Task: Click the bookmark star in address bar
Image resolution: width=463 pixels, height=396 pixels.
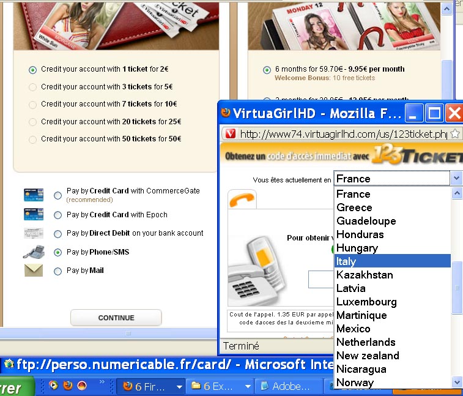Action: point(455,134)
